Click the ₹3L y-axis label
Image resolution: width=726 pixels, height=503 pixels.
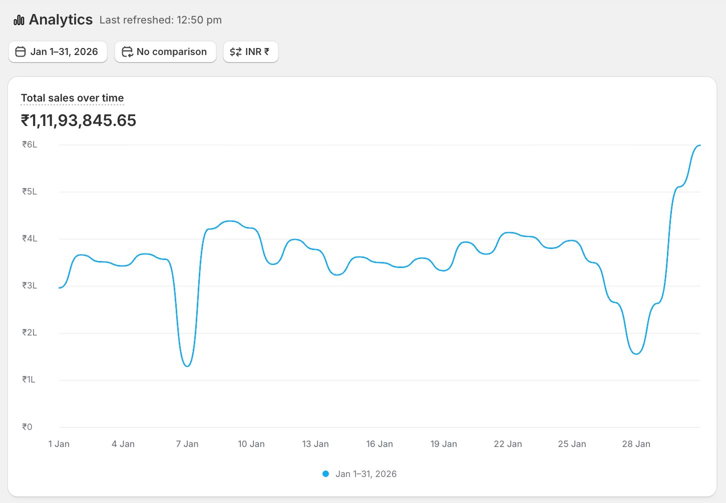(x=30, y=286)
